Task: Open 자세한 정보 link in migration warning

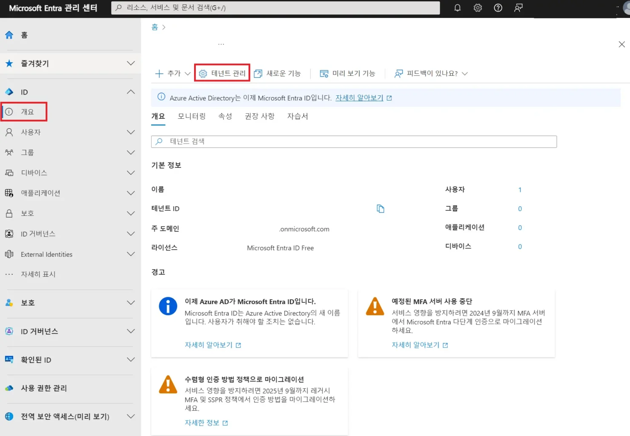Action: pos(202,423)
